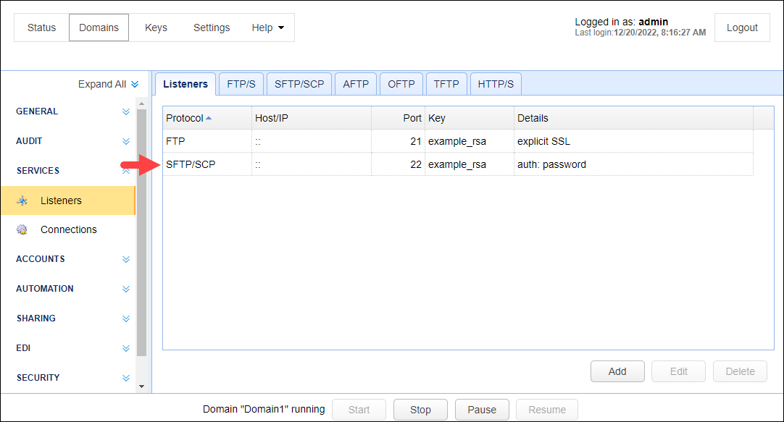Open the Help dropdown menu

point(267,28)
